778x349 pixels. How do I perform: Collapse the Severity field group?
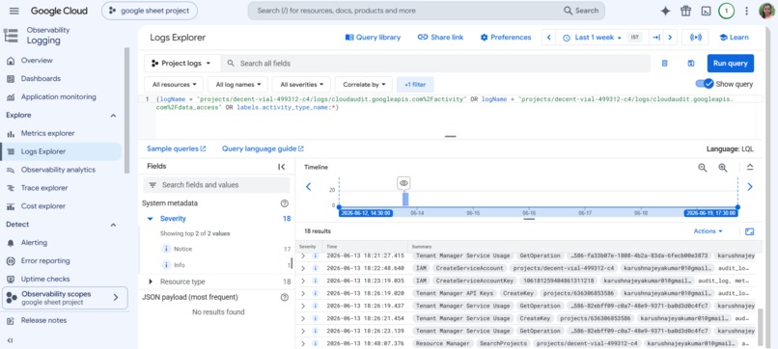pyautogui.click(x=151, y=219)
